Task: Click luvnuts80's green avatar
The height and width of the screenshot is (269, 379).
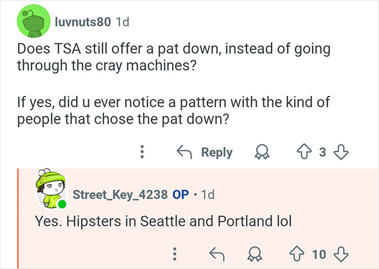Action: 34,22
